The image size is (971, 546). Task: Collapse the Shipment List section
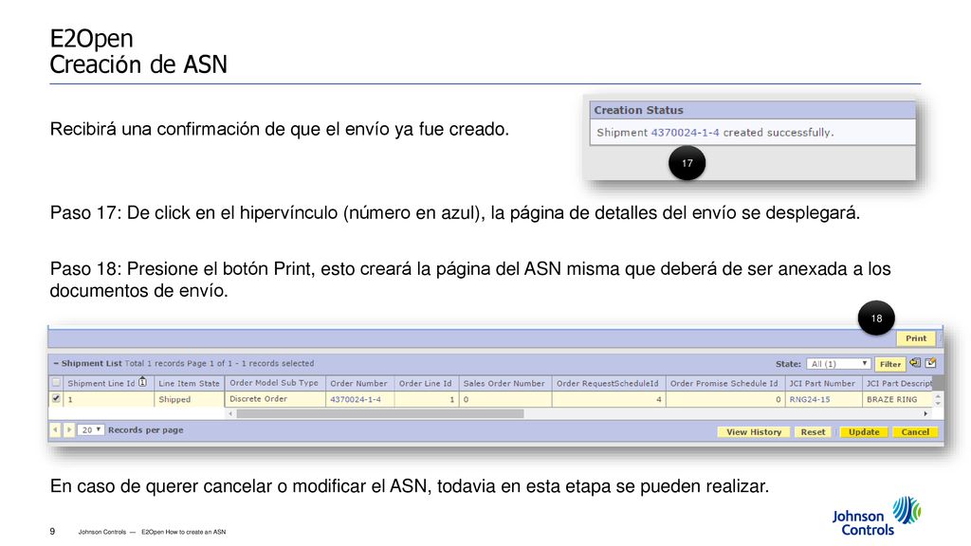(56, 363)
